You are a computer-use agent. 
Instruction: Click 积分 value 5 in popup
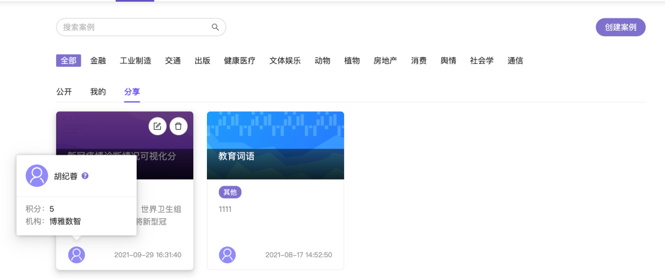(52, 209)
